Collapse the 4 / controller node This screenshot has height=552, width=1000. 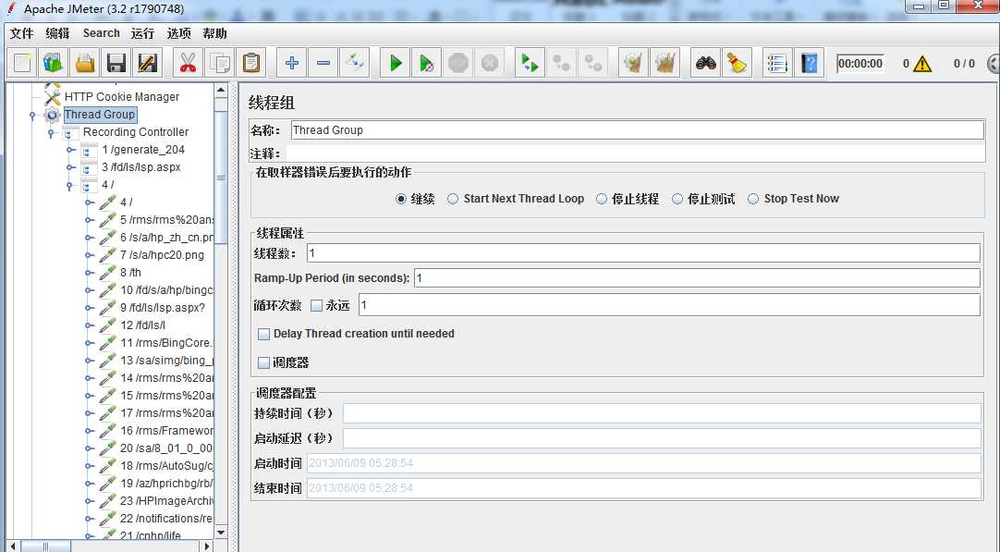pos(69,186)
